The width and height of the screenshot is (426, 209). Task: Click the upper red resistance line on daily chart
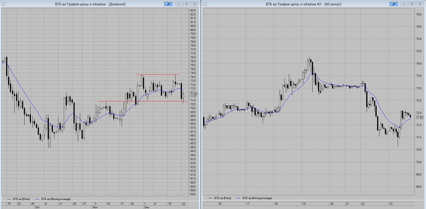pyautogui.click(x=157, y=74)
